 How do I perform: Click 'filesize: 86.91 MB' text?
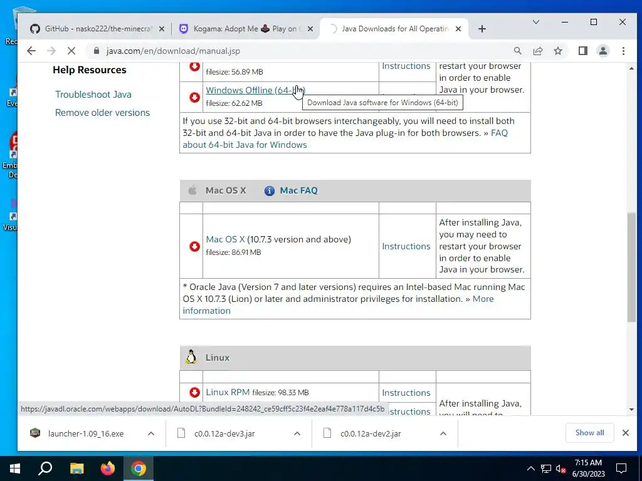click(233, 252)
